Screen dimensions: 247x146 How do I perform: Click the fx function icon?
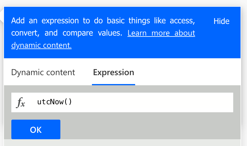pos(21,102)
